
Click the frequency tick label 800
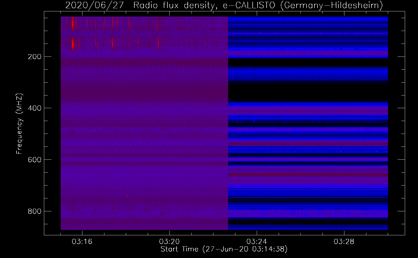pyautogui.click(x=35, y=211)
